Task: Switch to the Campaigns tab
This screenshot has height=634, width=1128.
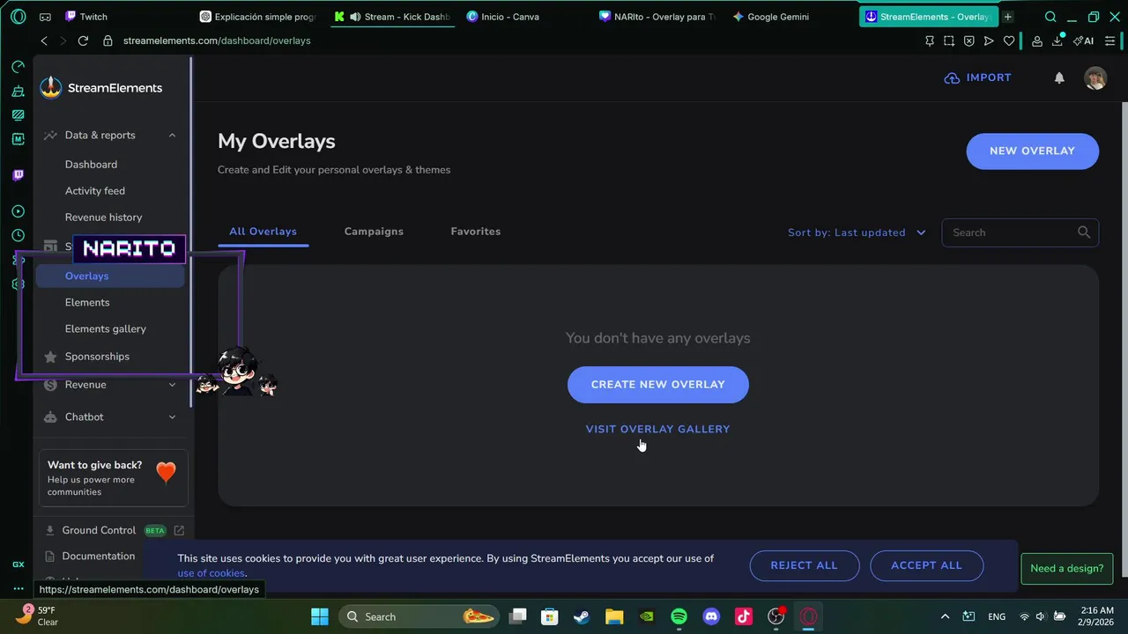Action: coord(374,232)
